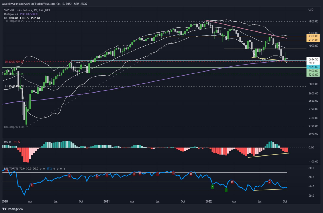
Task: Click the second green H marker on RSI
Action: click(226, 190)
